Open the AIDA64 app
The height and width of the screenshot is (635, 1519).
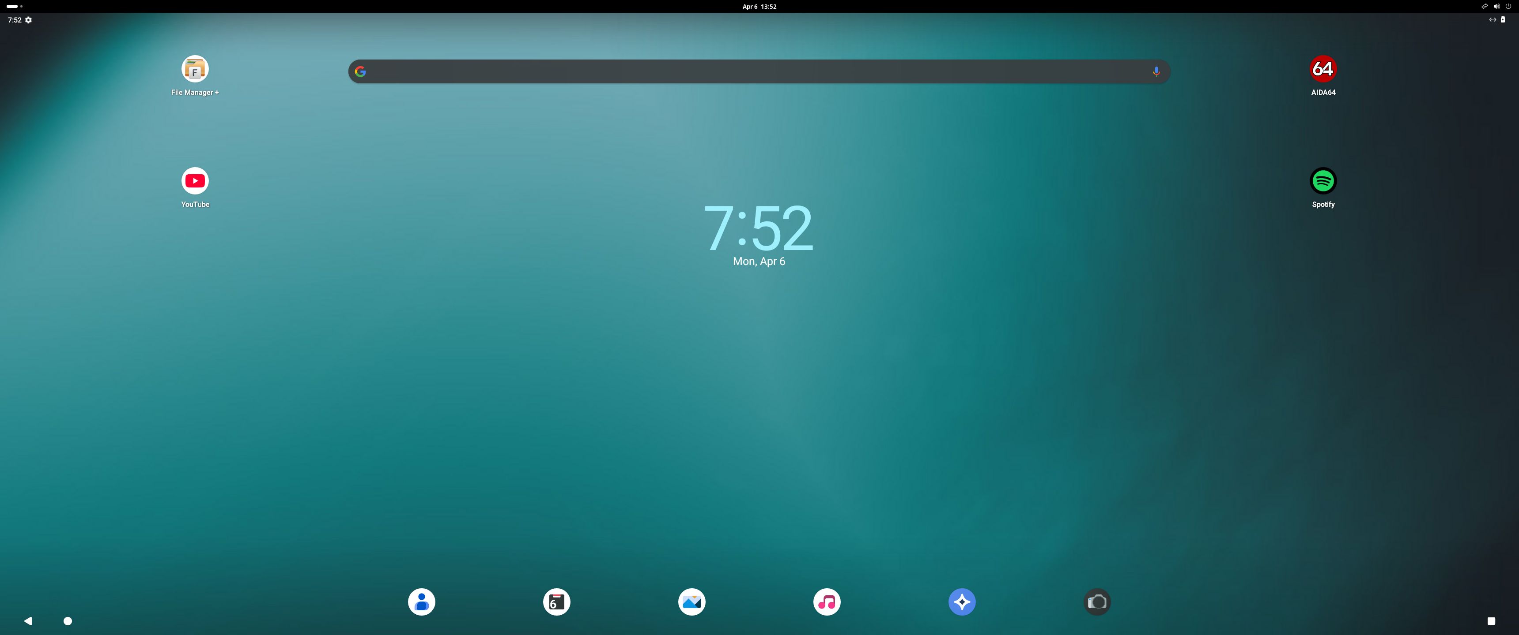pyautogui.click(x=1323, y=70)
